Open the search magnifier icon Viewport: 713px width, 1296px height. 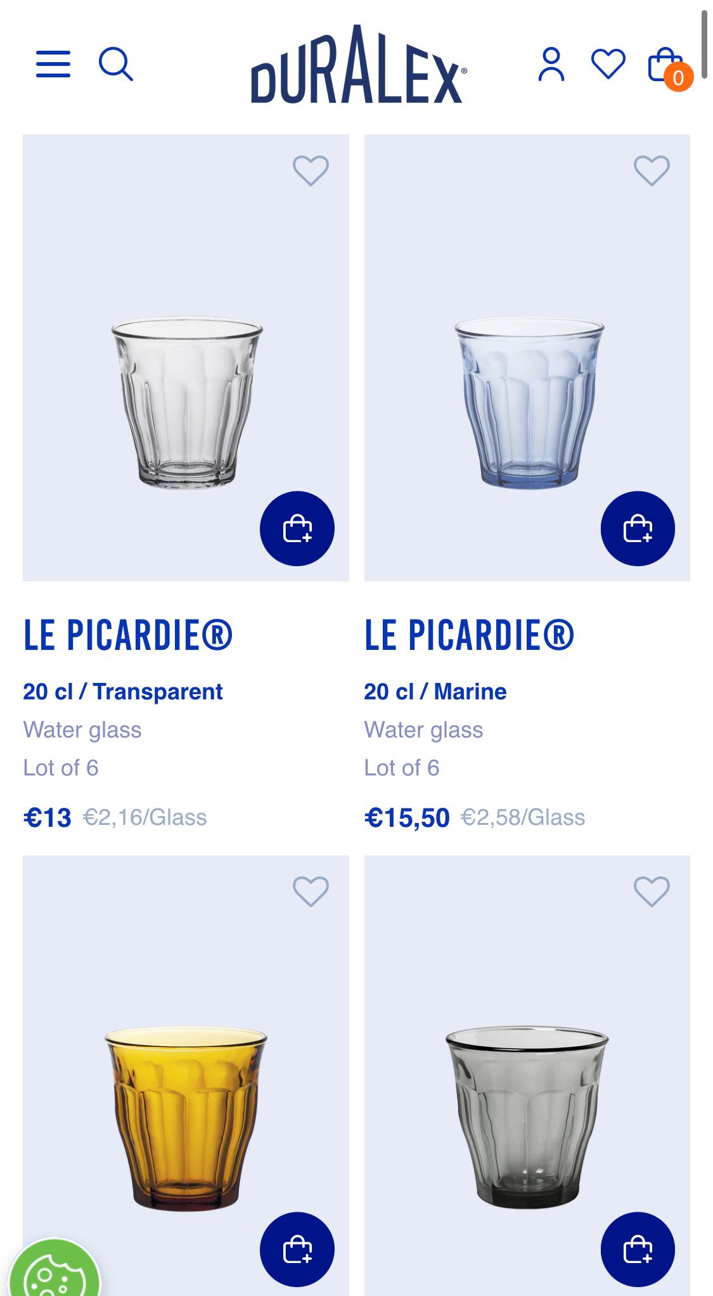click(115, 64)
